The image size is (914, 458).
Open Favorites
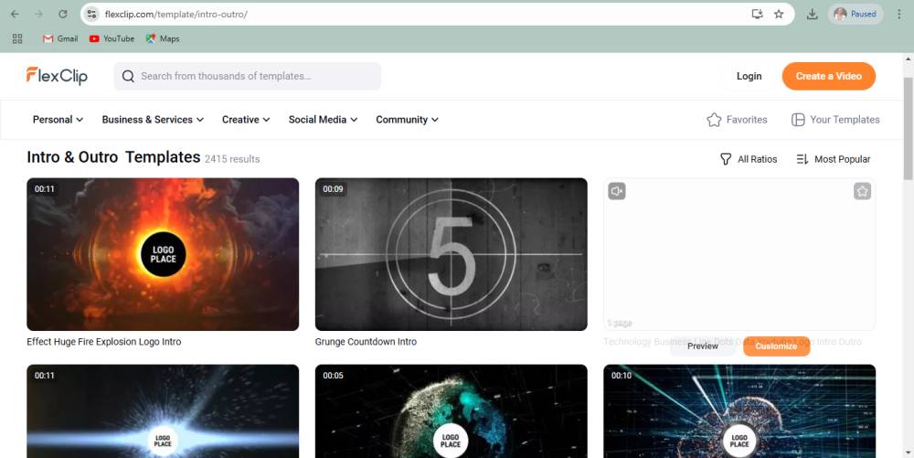[x=738, y=120]
